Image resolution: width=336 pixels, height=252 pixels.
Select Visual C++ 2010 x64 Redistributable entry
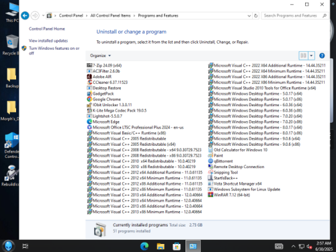point(141,161)
